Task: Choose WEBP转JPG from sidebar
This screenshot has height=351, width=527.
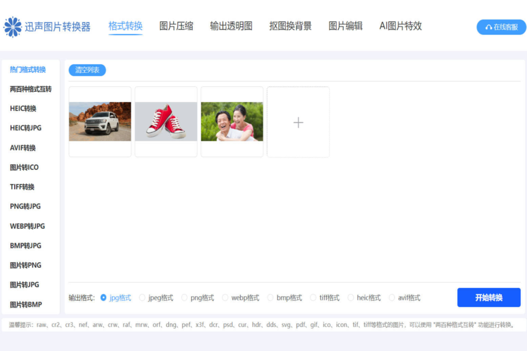Action: (x=27, y=226)
